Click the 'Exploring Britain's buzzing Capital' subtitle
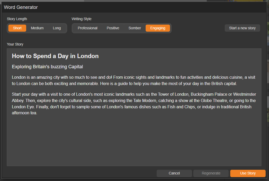The image size is (269, 181). [47, 67]
